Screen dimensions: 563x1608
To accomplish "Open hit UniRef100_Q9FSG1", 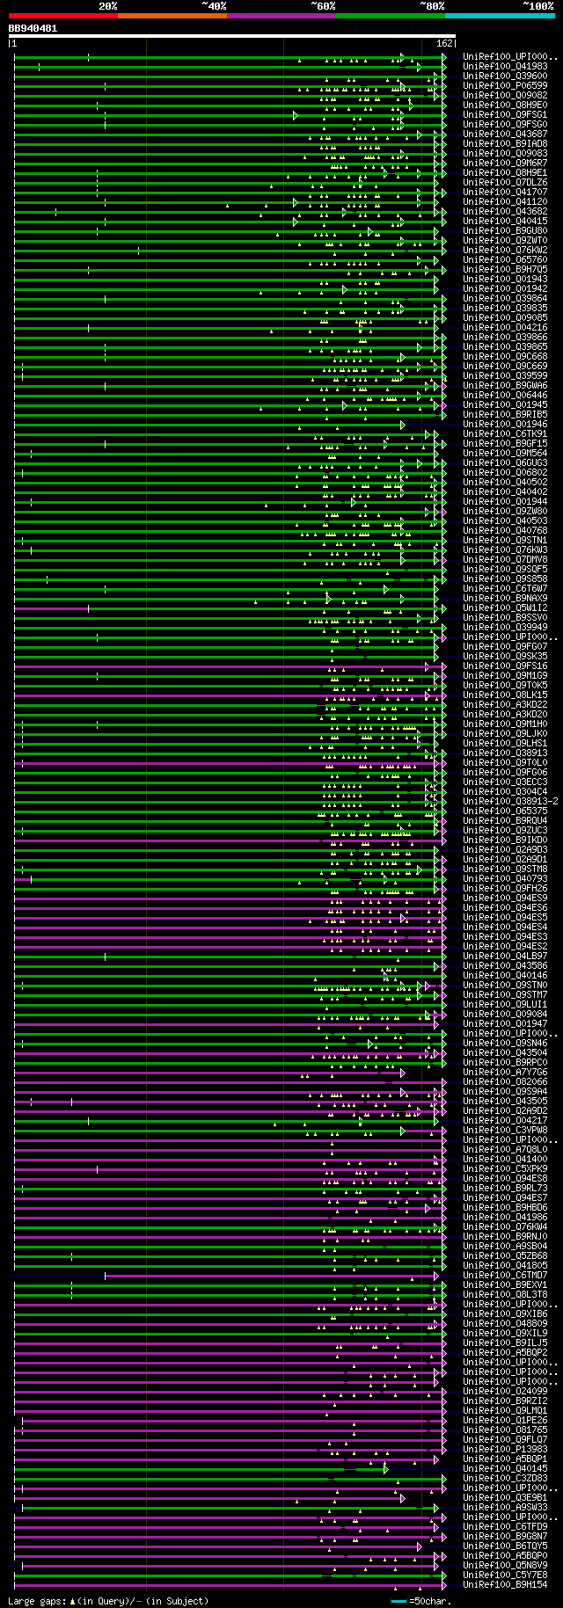I will pyautogui.click(x=505, y=115).
